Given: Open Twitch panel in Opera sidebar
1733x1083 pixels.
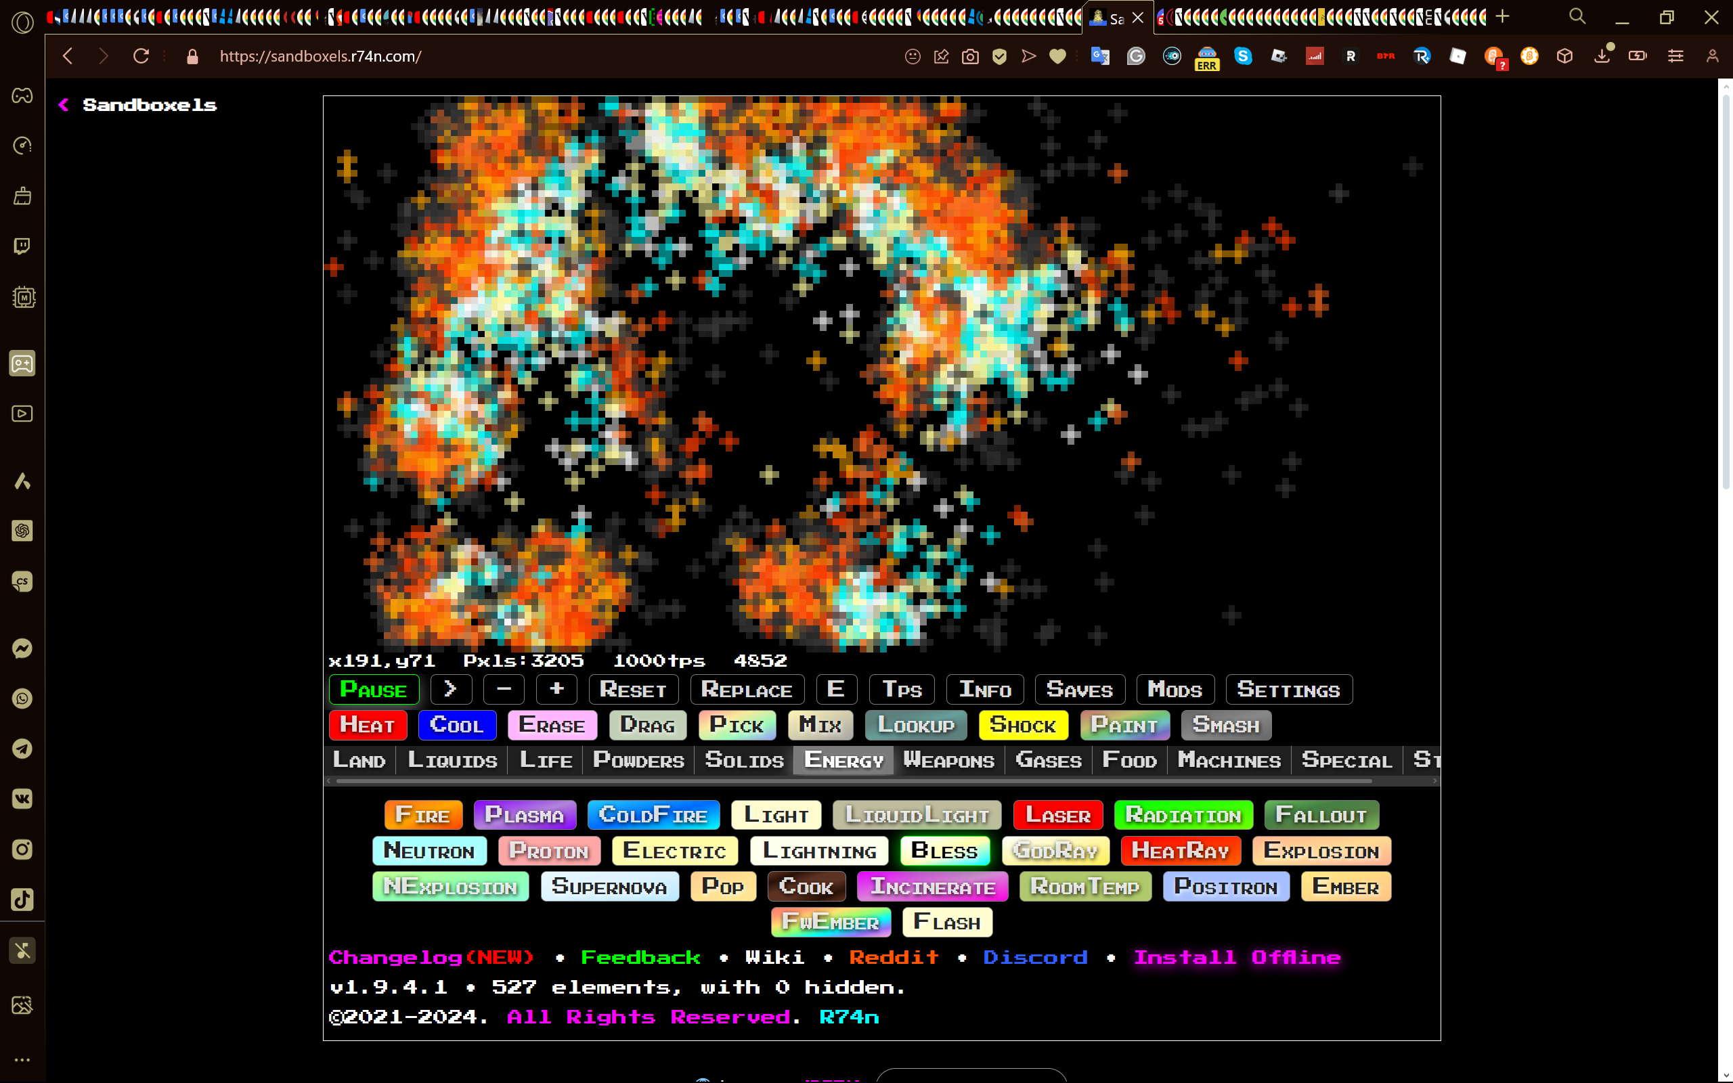Looking at the screenshot, I should pos(22,246).
